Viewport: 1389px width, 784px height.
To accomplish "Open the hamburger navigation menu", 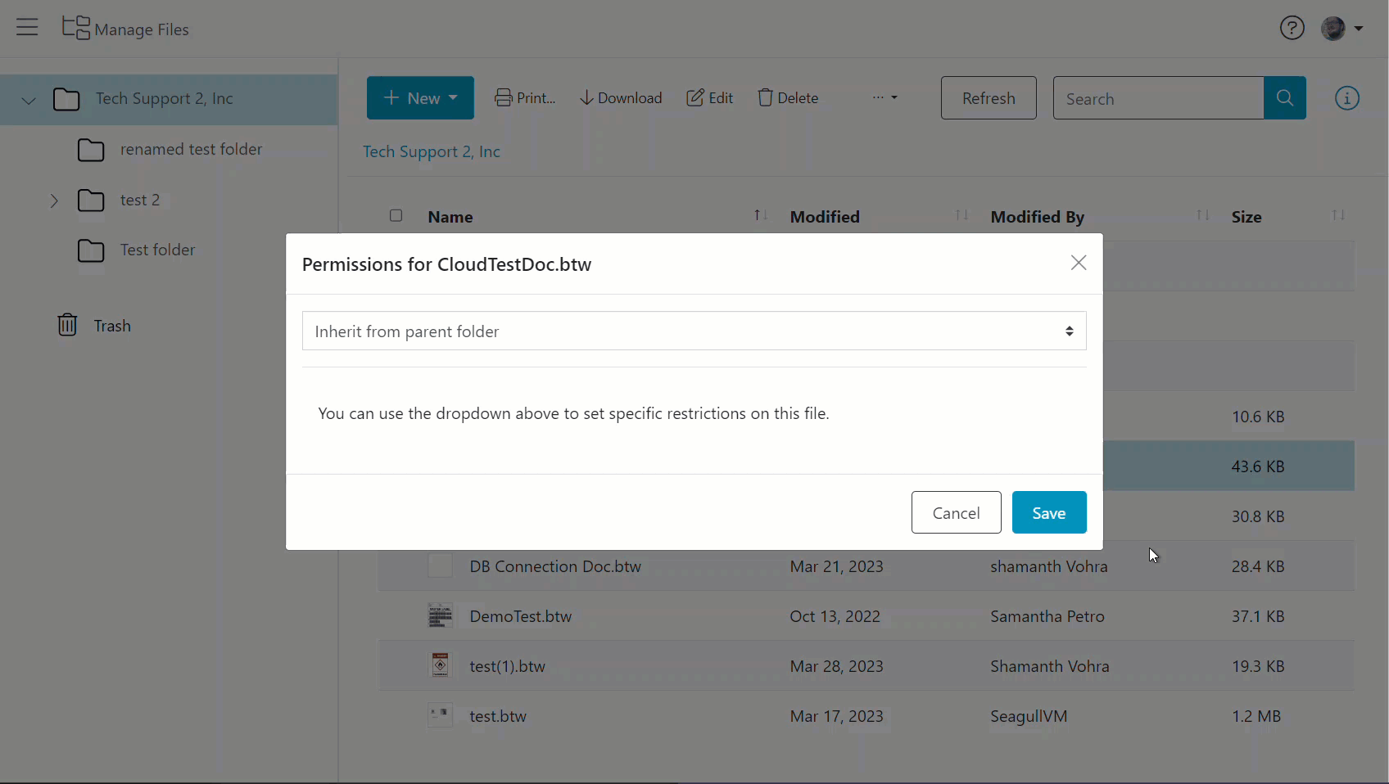I will [27, 27].
